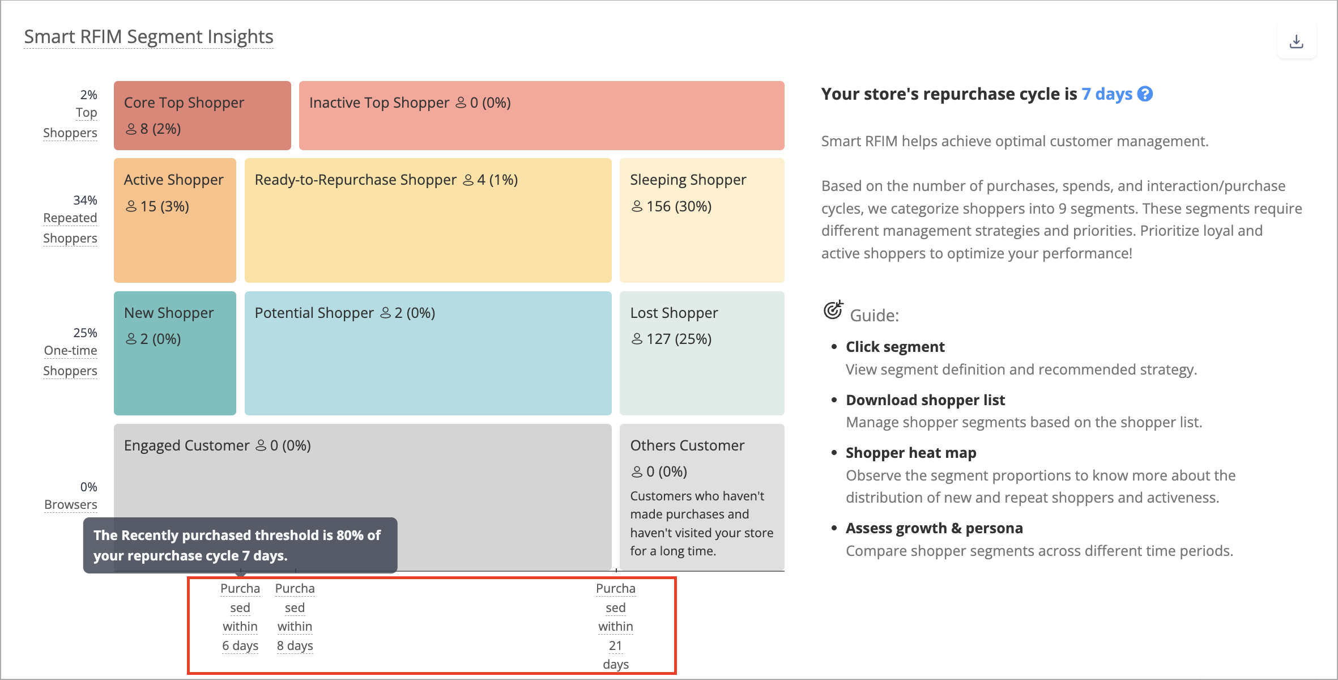Click Purchased within 21 days axis label

pos(616,626)
